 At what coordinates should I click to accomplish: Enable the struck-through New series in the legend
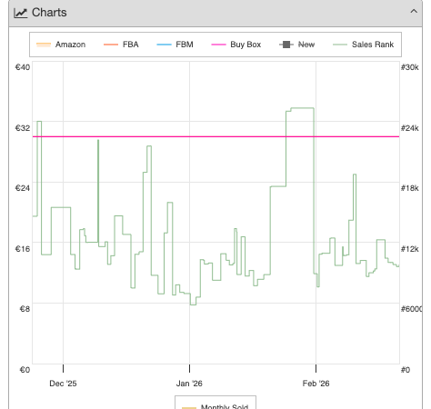[296, 45]
